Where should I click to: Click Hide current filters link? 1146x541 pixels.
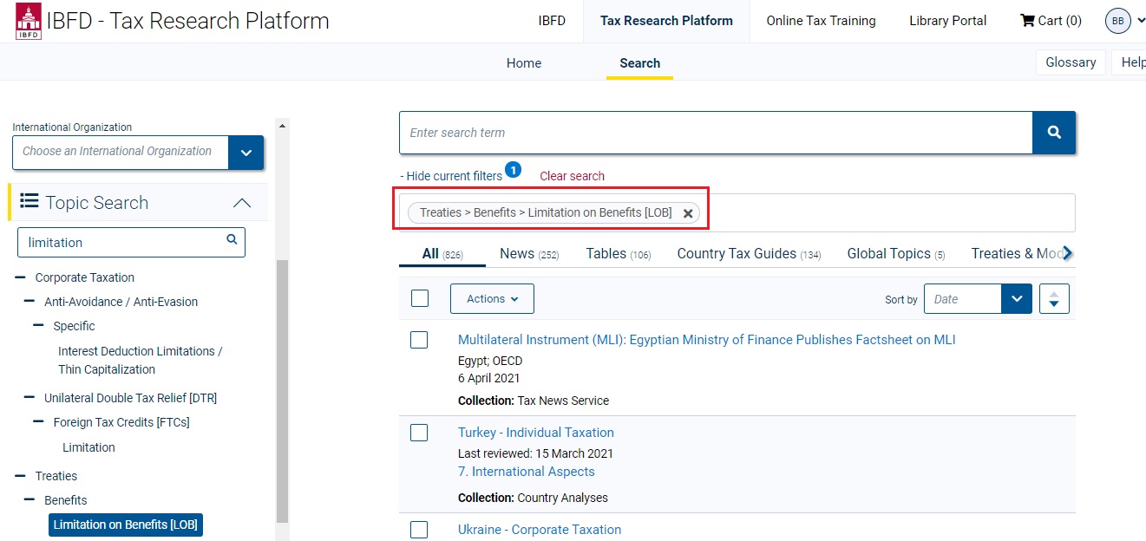[x=451, y=176]
